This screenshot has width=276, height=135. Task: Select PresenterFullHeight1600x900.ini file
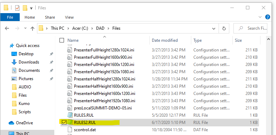click(103, 57)
